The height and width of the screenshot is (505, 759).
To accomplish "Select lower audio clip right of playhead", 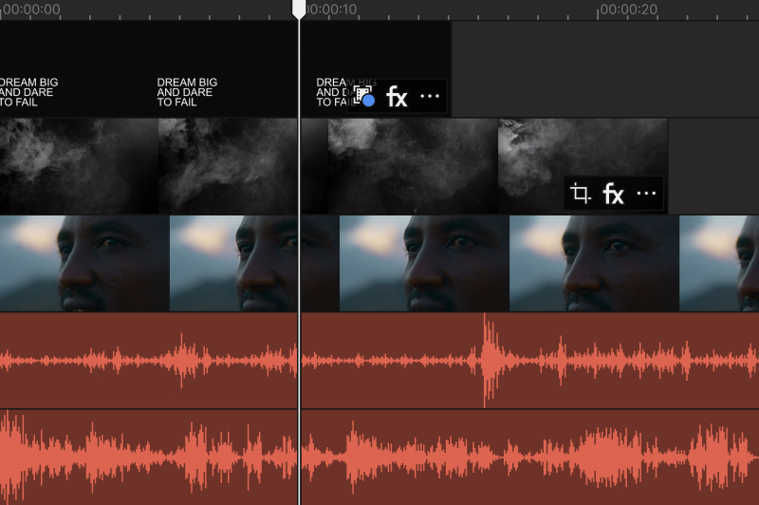I will (522, 458).
